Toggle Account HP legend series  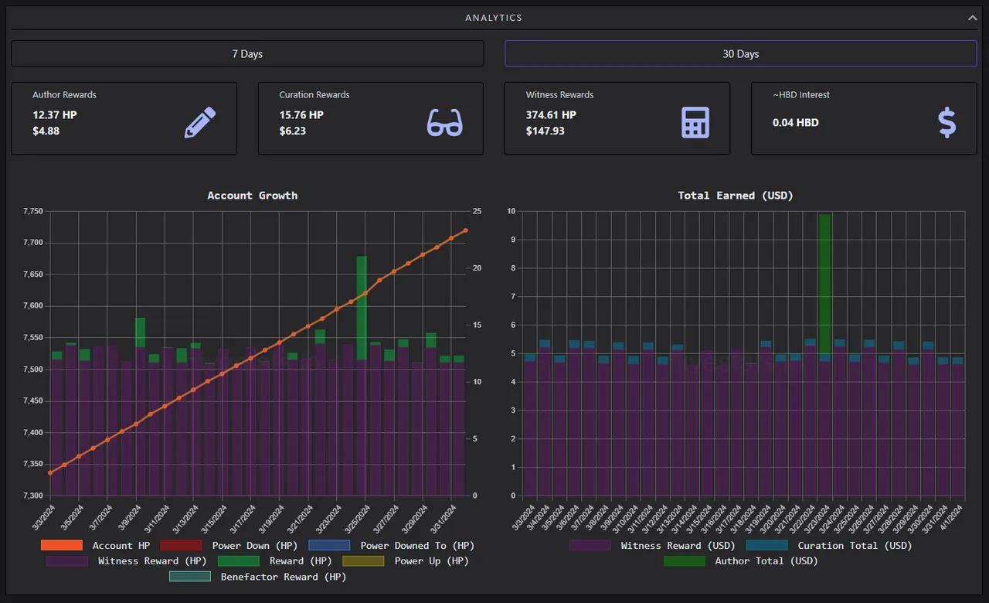[96, 545]
